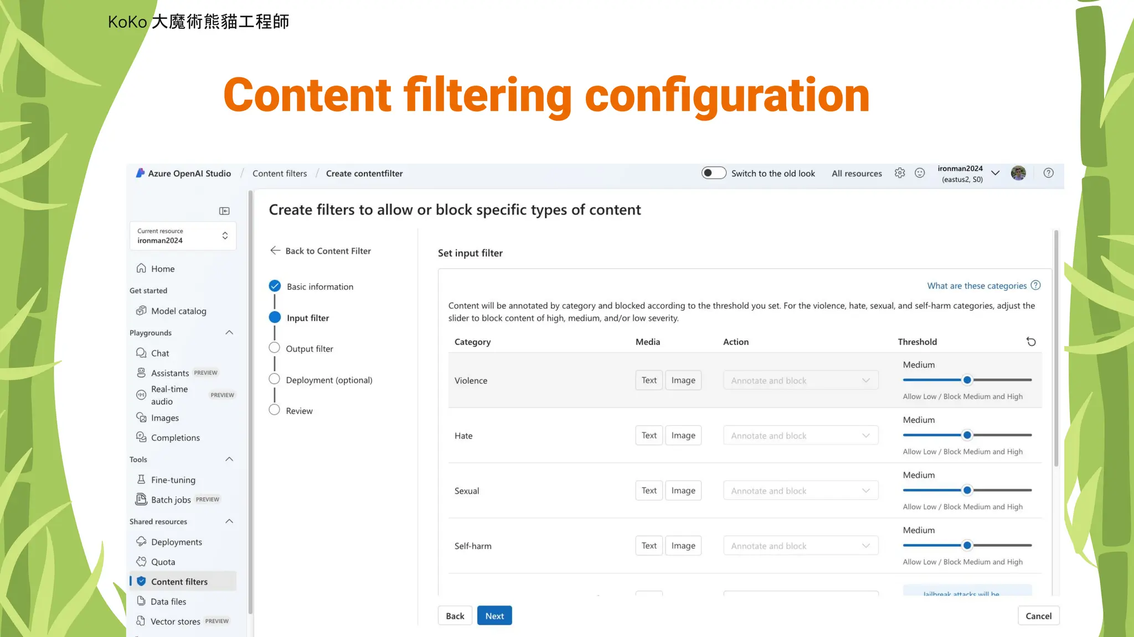Click the Next button
The width and height of the screenshot is (1134, 637).
click(494, 615)
